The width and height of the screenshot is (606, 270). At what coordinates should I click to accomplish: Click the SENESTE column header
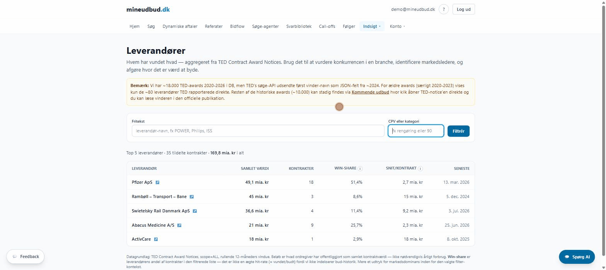pyautogui.click(x=461, y=169)
